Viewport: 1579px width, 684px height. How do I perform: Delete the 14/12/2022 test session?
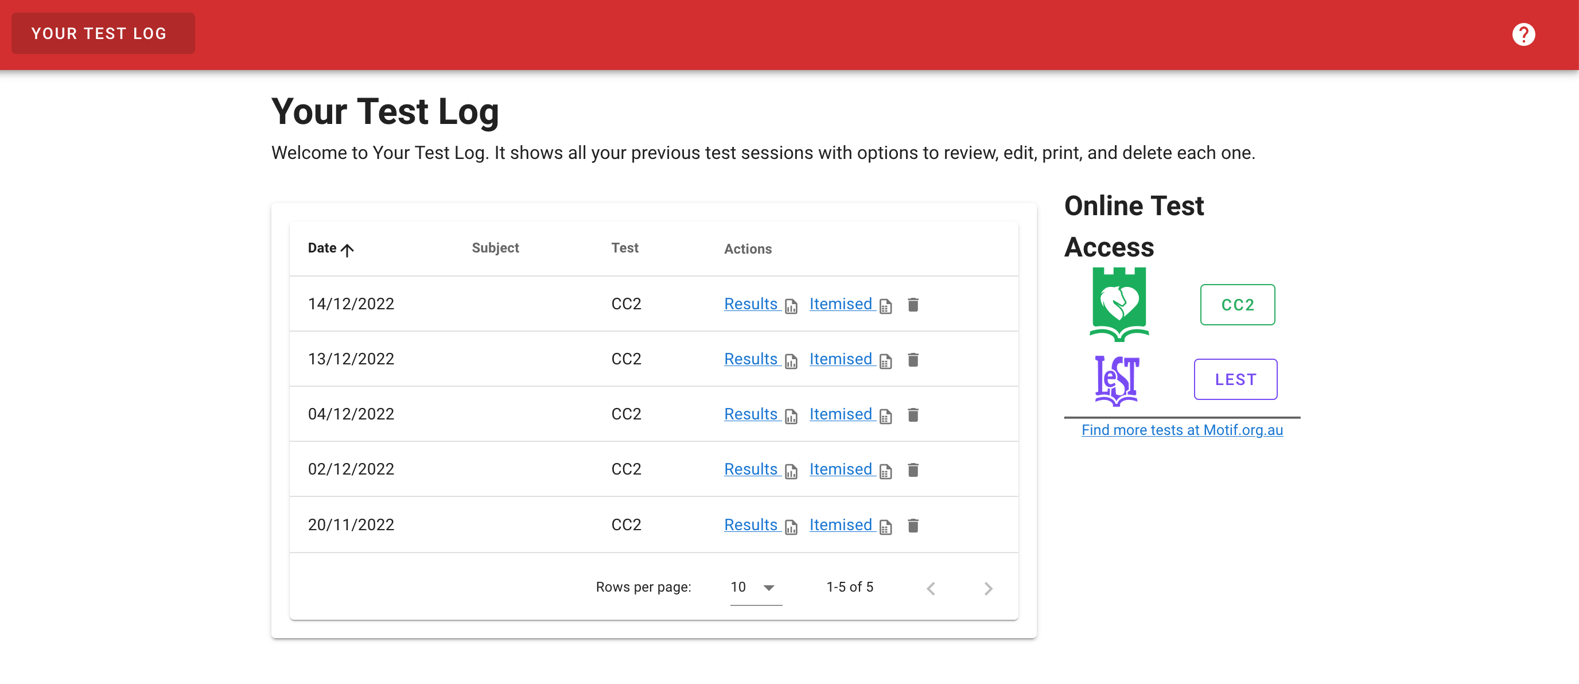[x=913, y=305]
